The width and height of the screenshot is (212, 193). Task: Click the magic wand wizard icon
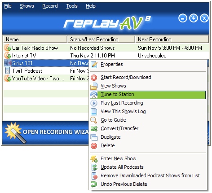coord(15,133)
